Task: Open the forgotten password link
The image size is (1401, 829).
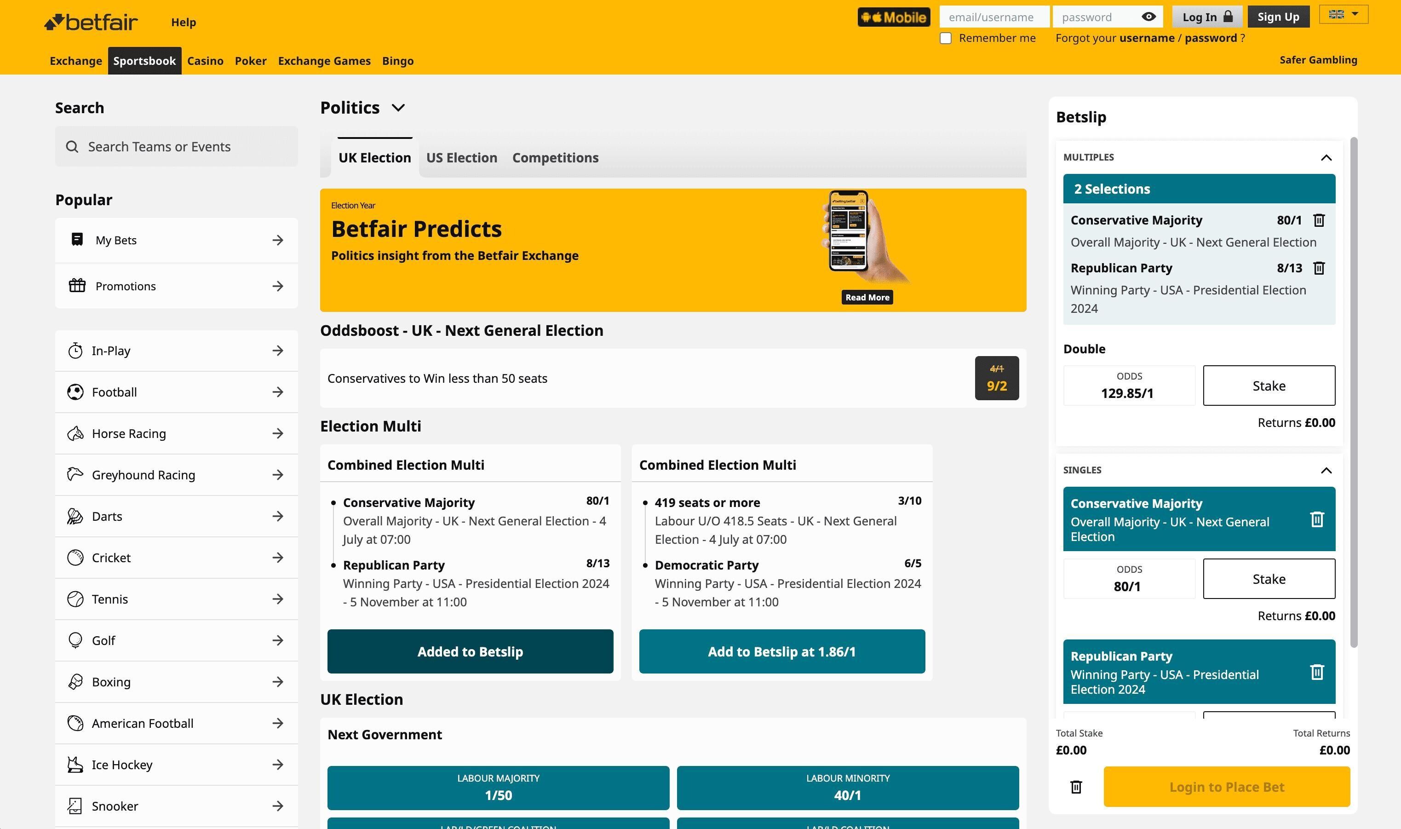Action: (x=1211, y=38)
